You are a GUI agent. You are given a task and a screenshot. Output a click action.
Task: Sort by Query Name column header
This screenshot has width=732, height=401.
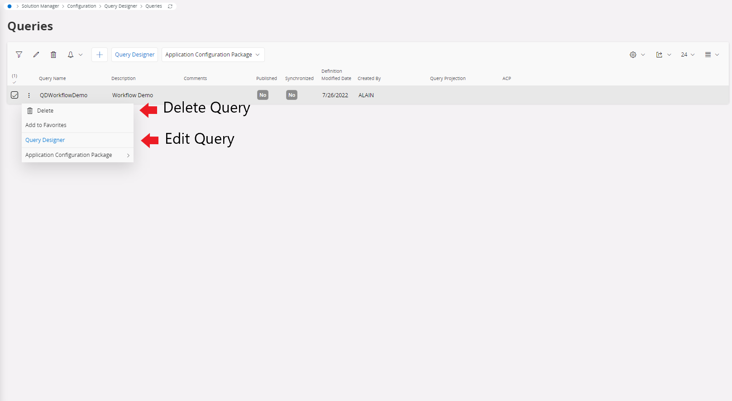(53, 79)
